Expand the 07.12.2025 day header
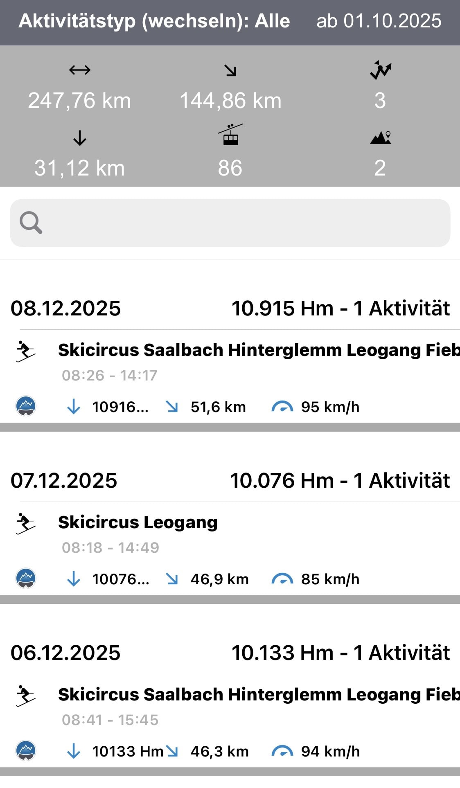Viewport: 460px width, 788px height. tap(230, 480)
